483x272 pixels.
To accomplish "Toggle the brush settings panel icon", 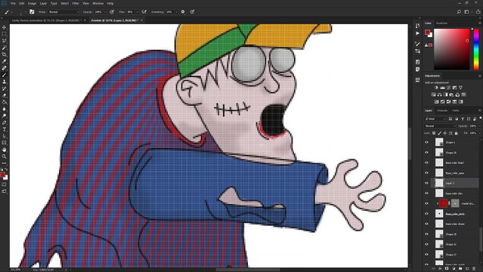I will [32, 11].
